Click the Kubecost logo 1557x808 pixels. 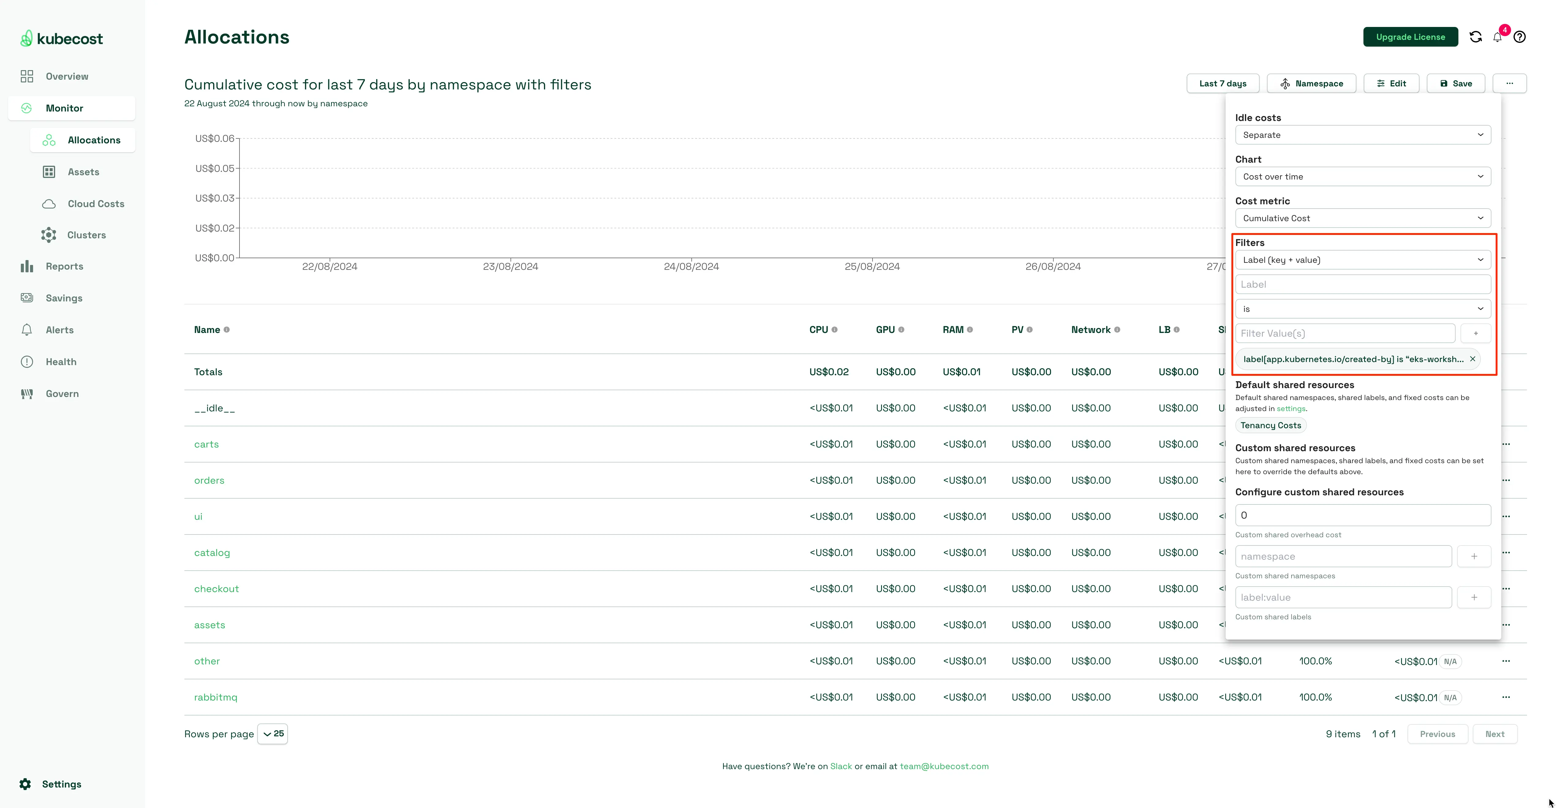pos(62,39)
